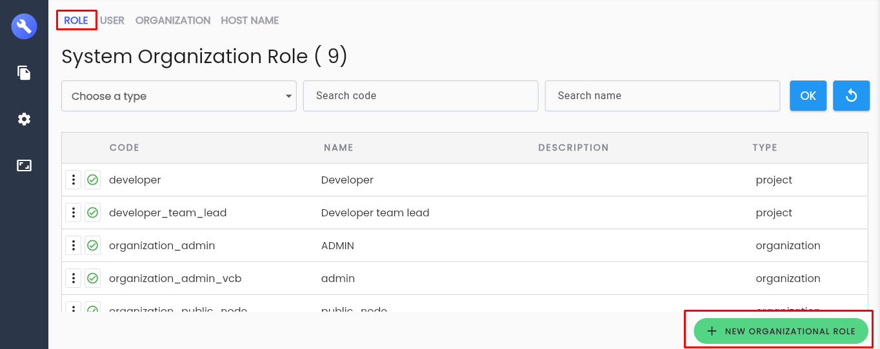The image size is (880, 349).
Task: Open three-dot menu for organization_admin row
Action: point(74,245)
